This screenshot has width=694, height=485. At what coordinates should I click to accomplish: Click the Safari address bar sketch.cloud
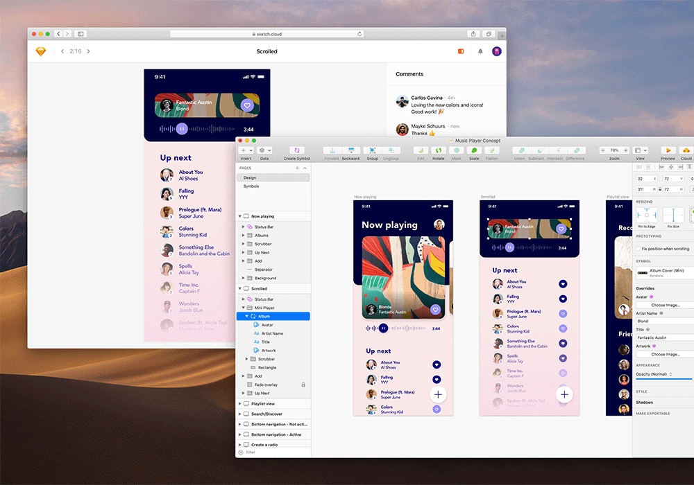pos(267,34)
